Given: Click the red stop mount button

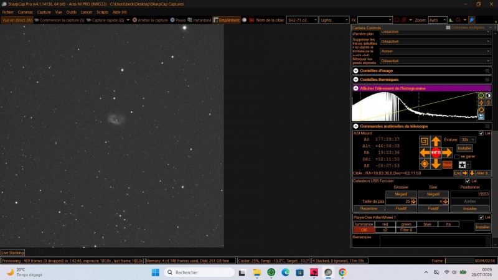Looking at the screenshot, I should coord(436,152).
